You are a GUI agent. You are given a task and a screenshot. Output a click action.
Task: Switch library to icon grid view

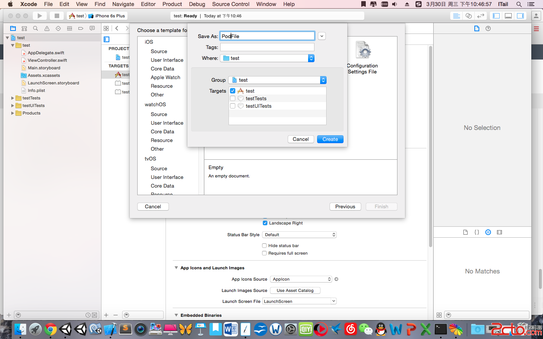(x=439, y=315)
